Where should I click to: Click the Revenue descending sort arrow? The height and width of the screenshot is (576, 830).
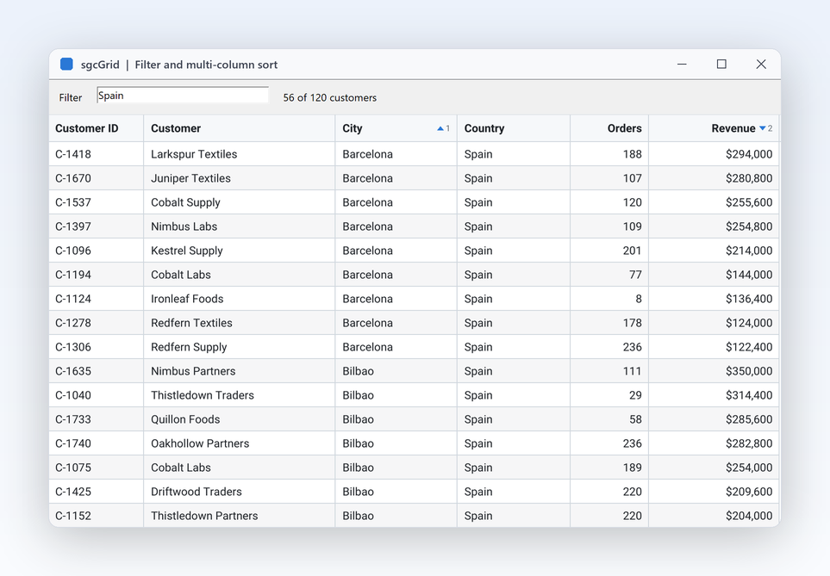[762, 128]
